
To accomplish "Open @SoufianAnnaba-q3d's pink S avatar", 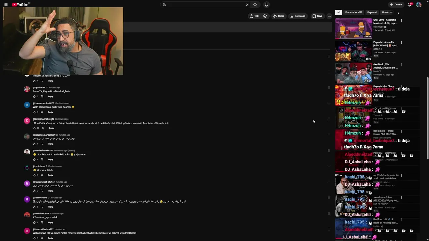I will (x=27, y=120).
